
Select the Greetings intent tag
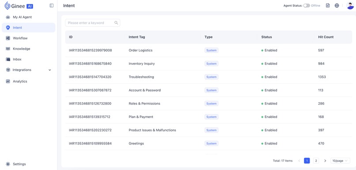[x=136, y=144]
